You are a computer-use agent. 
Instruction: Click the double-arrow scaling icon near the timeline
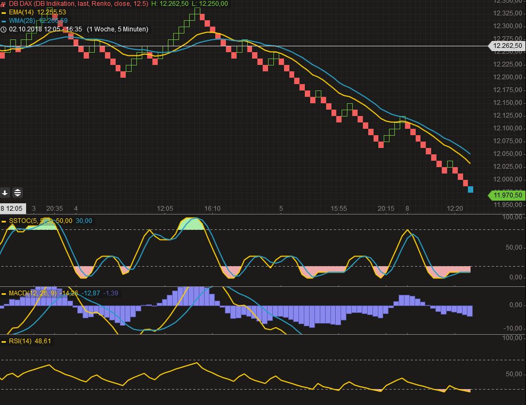18,193
